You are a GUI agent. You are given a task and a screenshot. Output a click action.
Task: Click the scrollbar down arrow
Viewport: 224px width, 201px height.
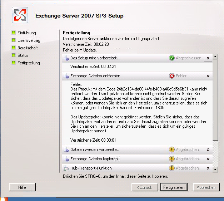click(x=215, y=170)
